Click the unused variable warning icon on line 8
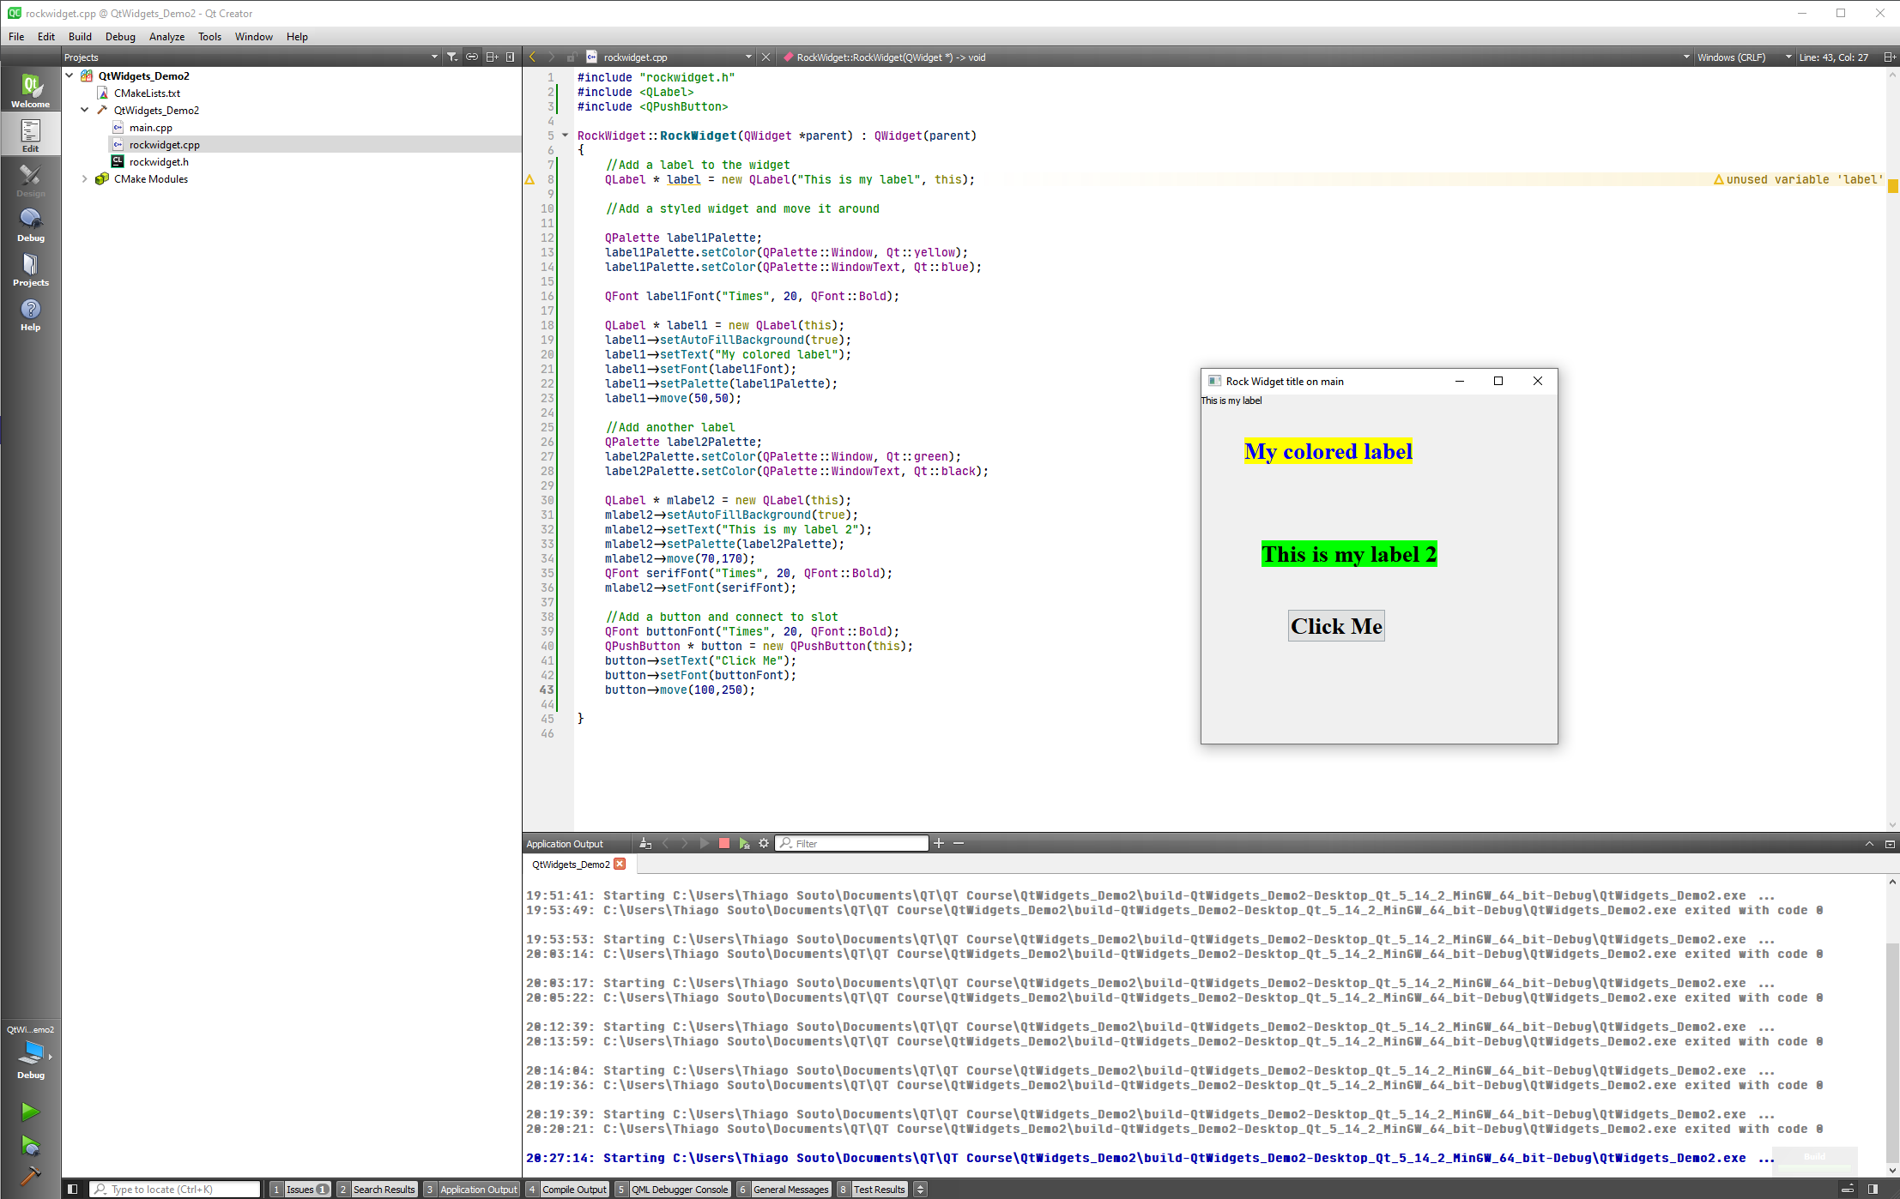The height and width of the screenshot is (1199, 1900). (529, 179)
